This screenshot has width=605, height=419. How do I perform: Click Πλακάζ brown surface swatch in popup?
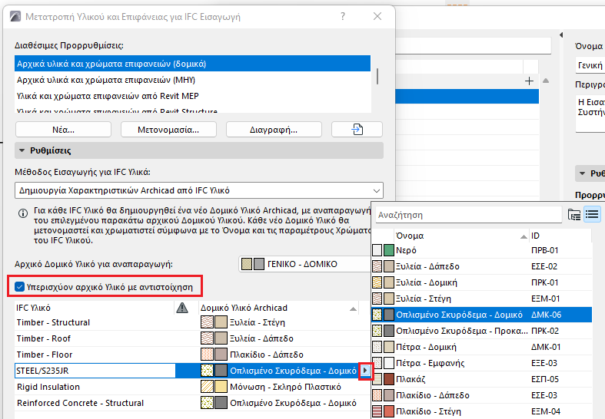point(389,379)
